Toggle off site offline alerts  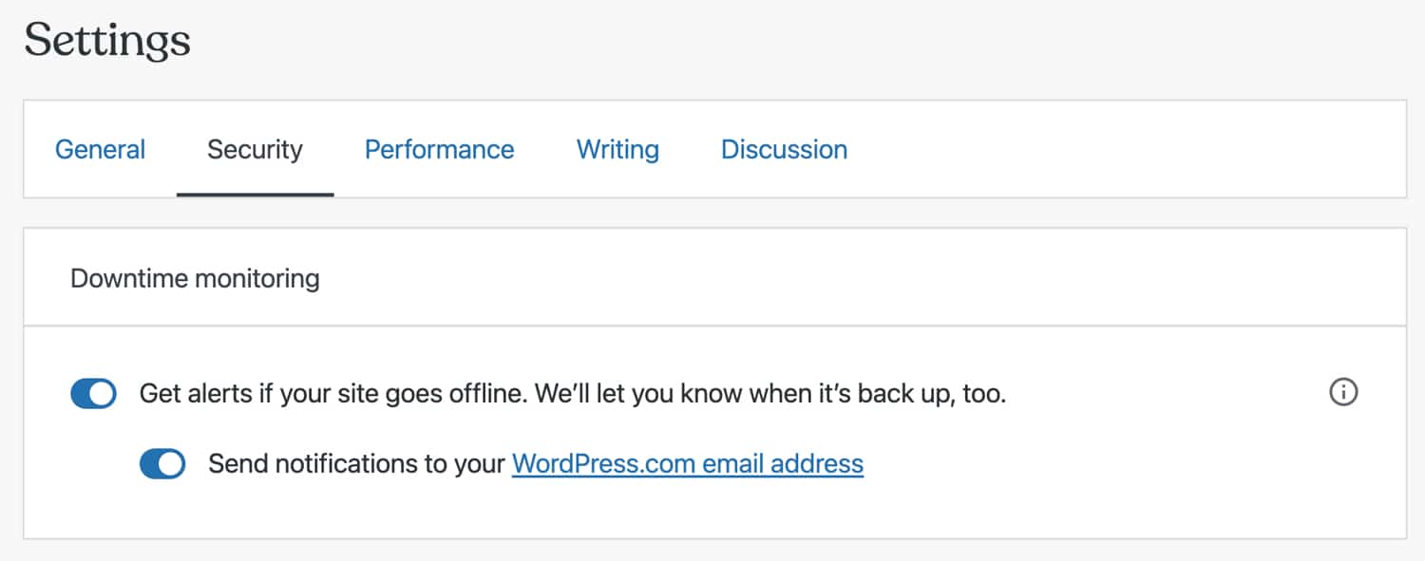click(x=93, y=393)
